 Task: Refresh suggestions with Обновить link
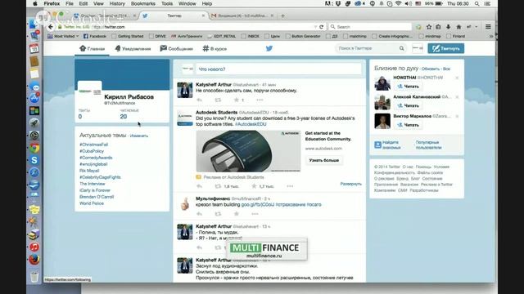tap(431, 69)
